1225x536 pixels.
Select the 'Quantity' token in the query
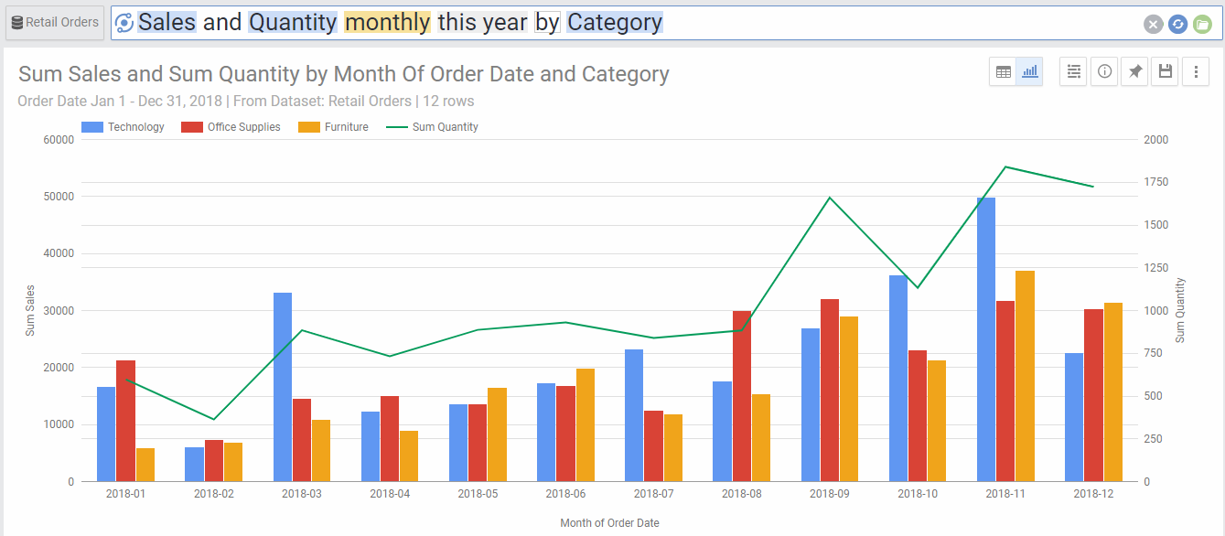tap(293, 23)
